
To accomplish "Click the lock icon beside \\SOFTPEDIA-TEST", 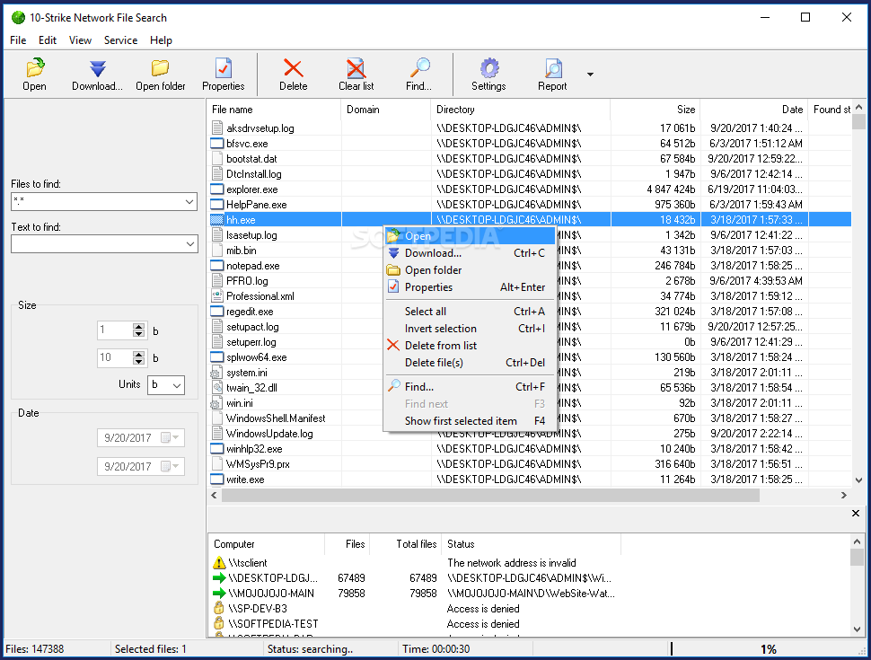I will pyautogui.click(x=219, y=623).
